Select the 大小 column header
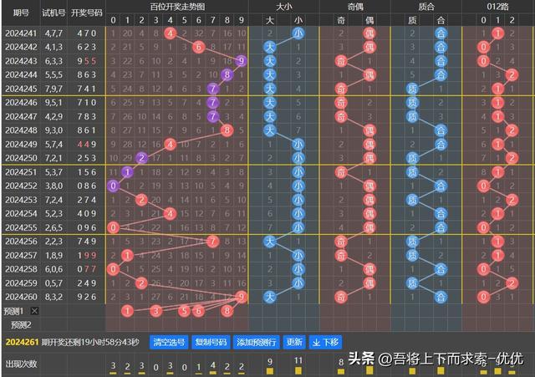 pyautogui.click(x=284, y=6)
